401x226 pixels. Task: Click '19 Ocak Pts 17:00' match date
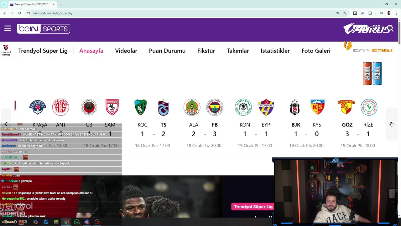coord(255,146)
